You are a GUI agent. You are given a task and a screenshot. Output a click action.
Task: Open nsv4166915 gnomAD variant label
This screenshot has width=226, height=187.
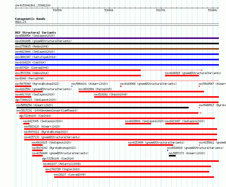[193, 73]
